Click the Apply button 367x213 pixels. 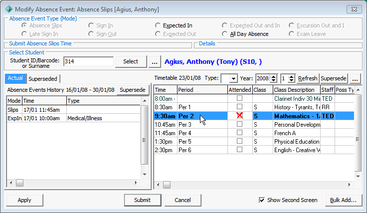click(x=24, y=200)
